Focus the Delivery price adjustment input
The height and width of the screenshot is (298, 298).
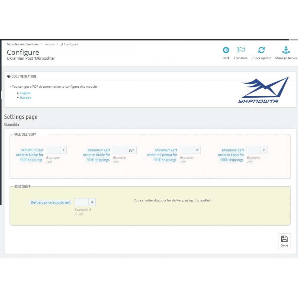82,202
